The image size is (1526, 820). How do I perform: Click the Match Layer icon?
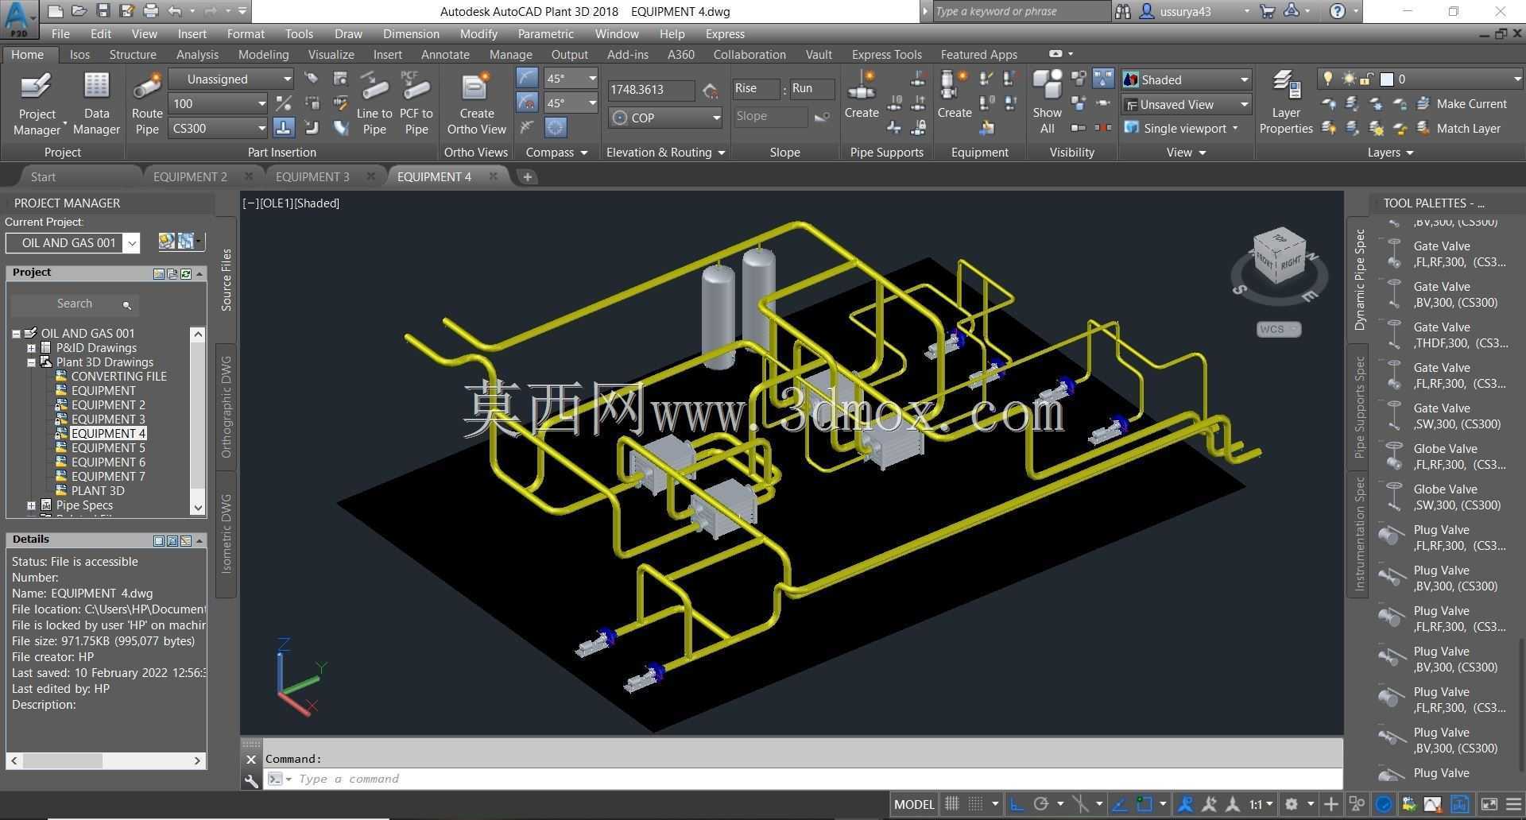tap(1423, 128)
